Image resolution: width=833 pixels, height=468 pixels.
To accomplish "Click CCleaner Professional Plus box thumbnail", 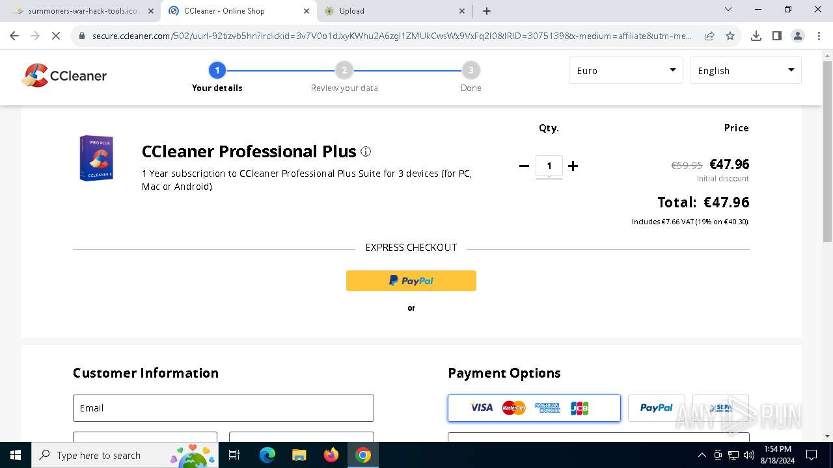I will point(96,158).
